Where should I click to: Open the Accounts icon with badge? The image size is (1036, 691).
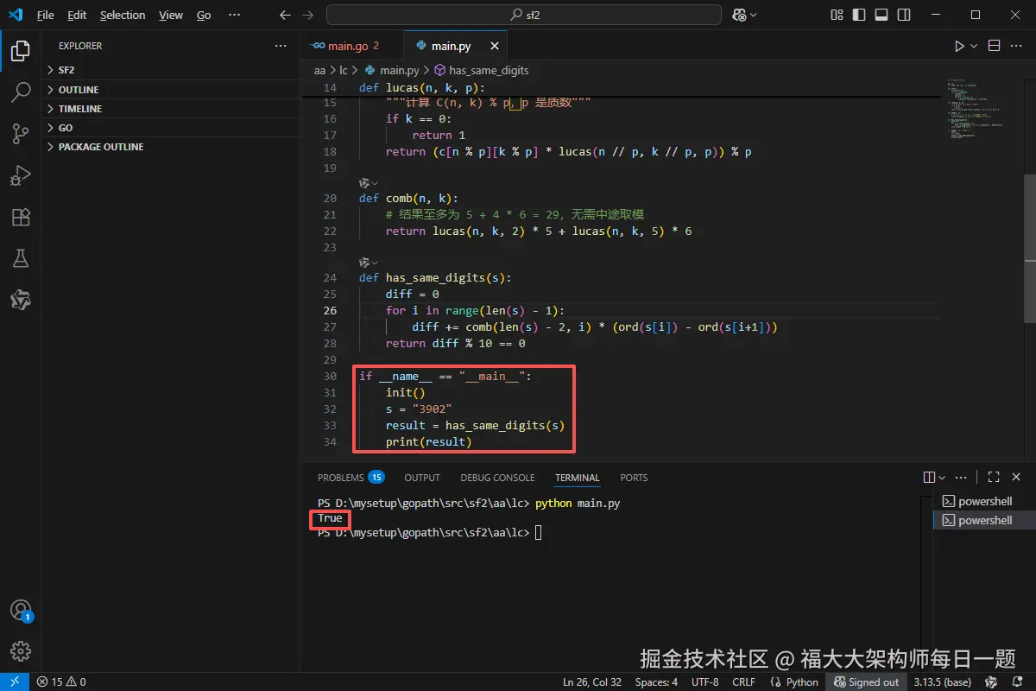pos(21,611)
